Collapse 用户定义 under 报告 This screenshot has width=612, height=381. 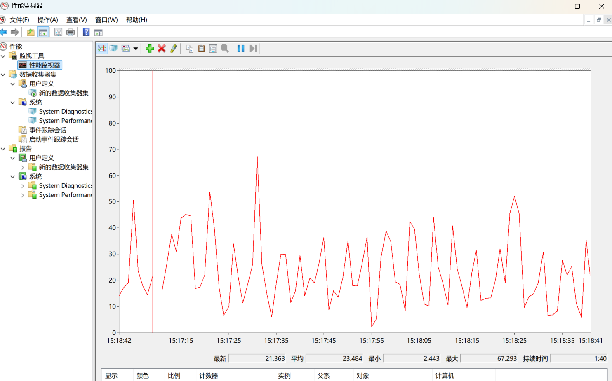point(13,158)
